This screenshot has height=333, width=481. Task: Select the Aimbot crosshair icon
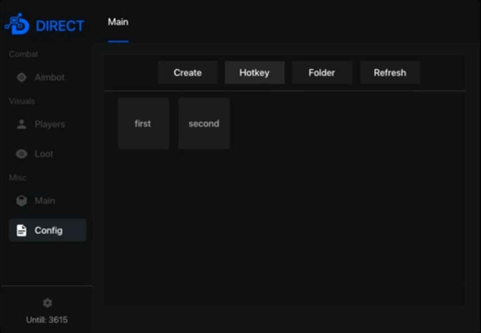pyautogui.click(x=22, y=77)
